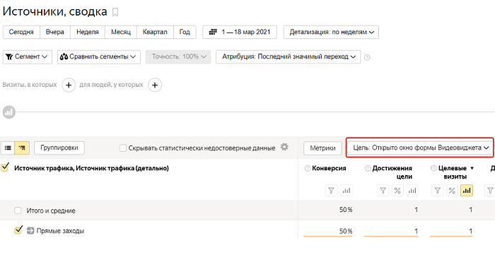The height and width of the screenshot is (262, 495).
Task: Select the Год period
Action: 185,32
